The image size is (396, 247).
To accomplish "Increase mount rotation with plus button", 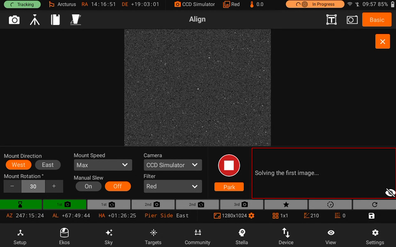I will [x=54, y=186].
